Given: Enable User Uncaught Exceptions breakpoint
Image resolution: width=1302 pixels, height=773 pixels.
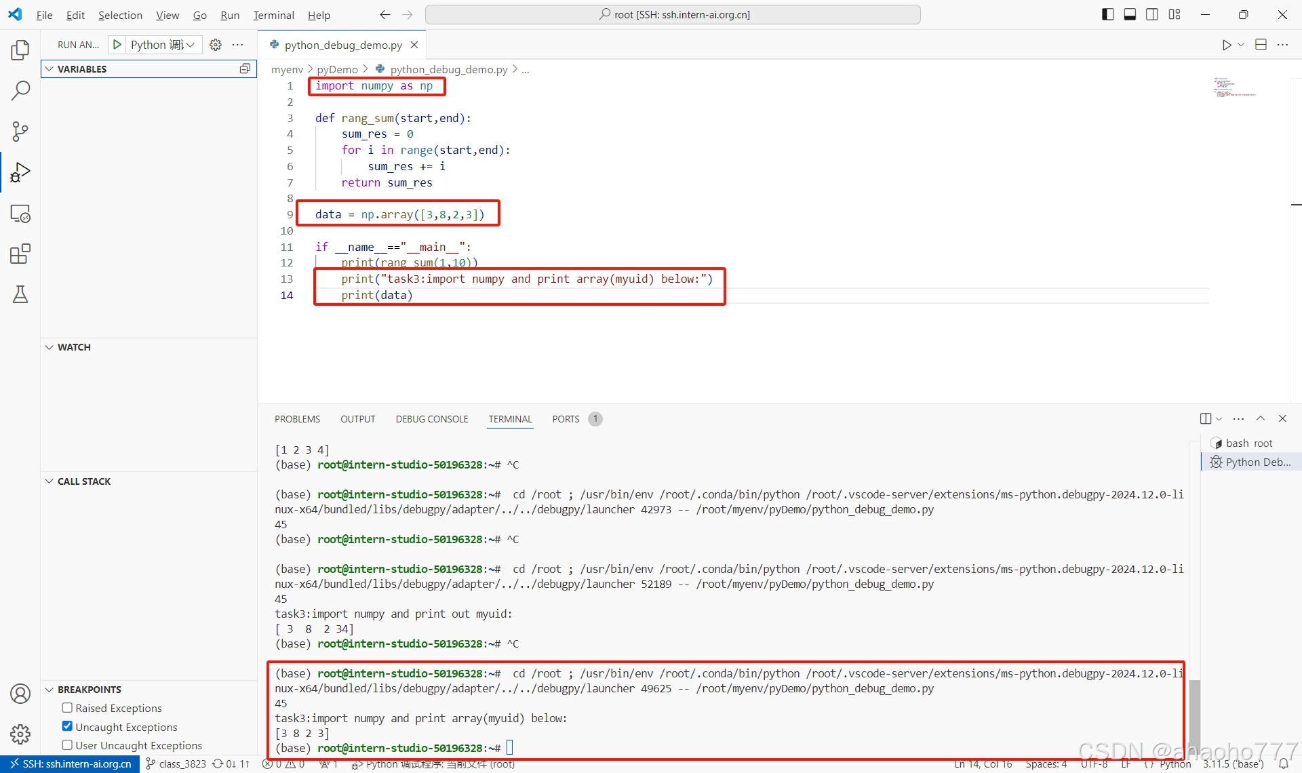Looking at the screenshot, I should 67,745.
